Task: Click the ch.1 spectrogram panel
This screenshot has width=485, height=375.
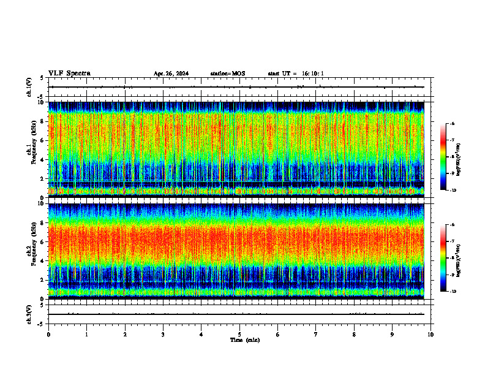Action: pos(236,150)
